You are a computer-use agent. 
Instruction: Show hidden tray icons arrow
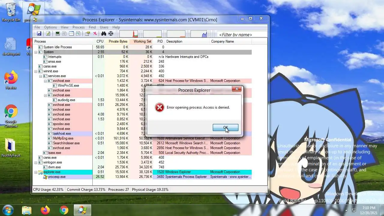click(346, 210)
